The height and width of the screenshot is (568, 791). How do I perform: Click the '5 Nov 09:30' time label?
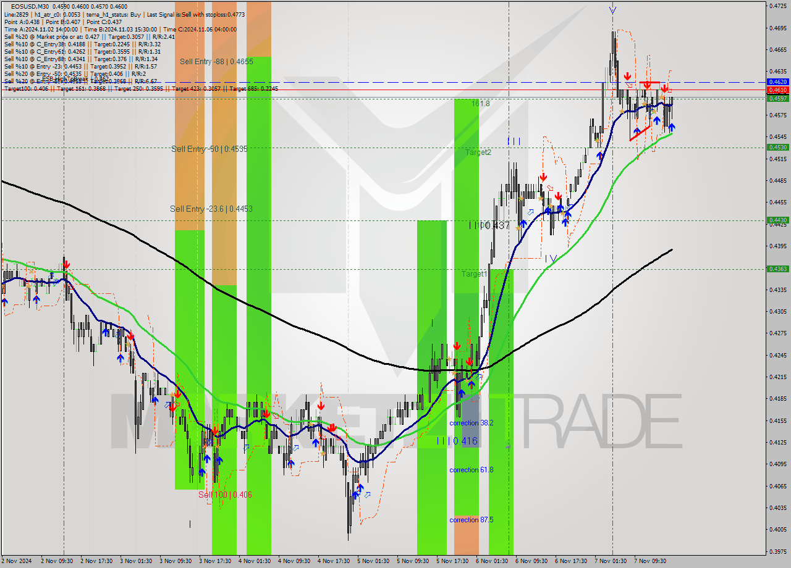413,561
